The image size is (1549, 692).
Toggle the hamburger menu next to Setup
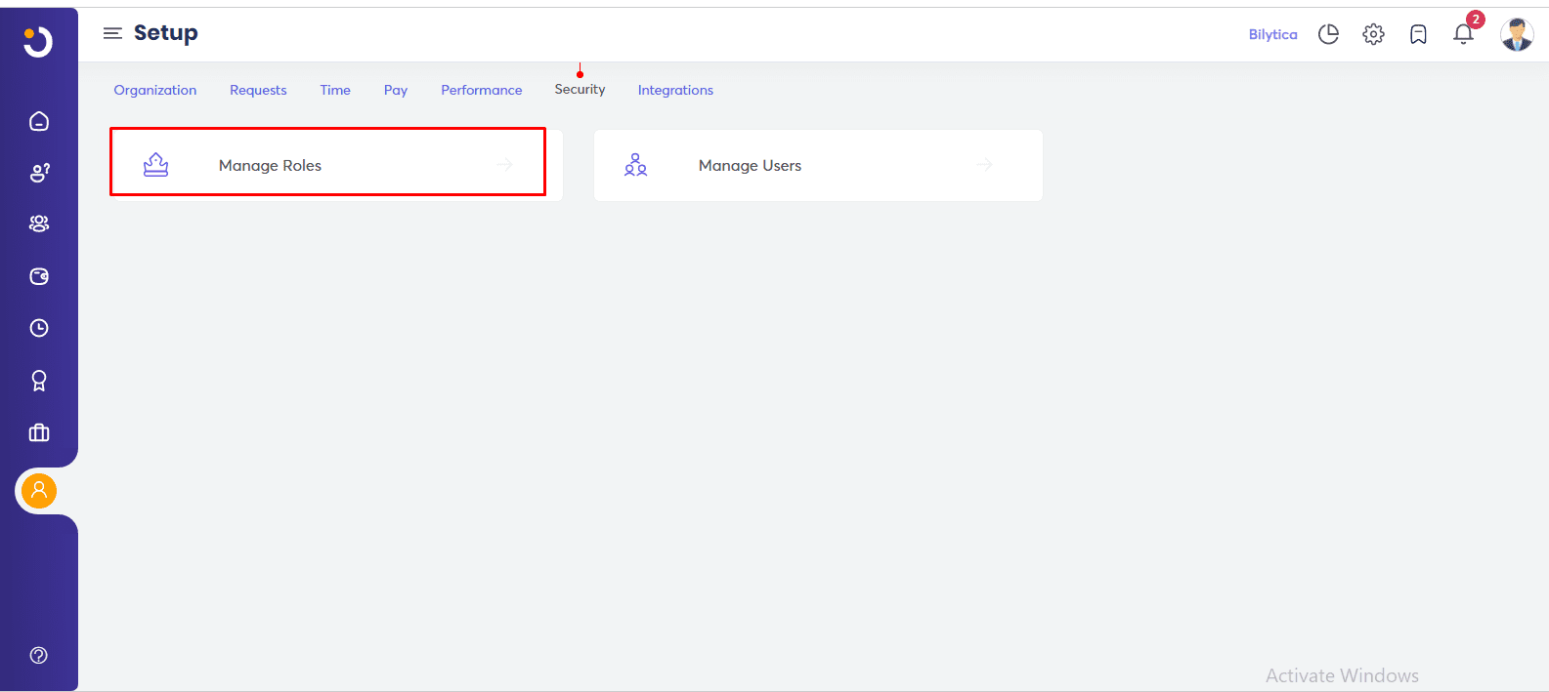[112, 33]
